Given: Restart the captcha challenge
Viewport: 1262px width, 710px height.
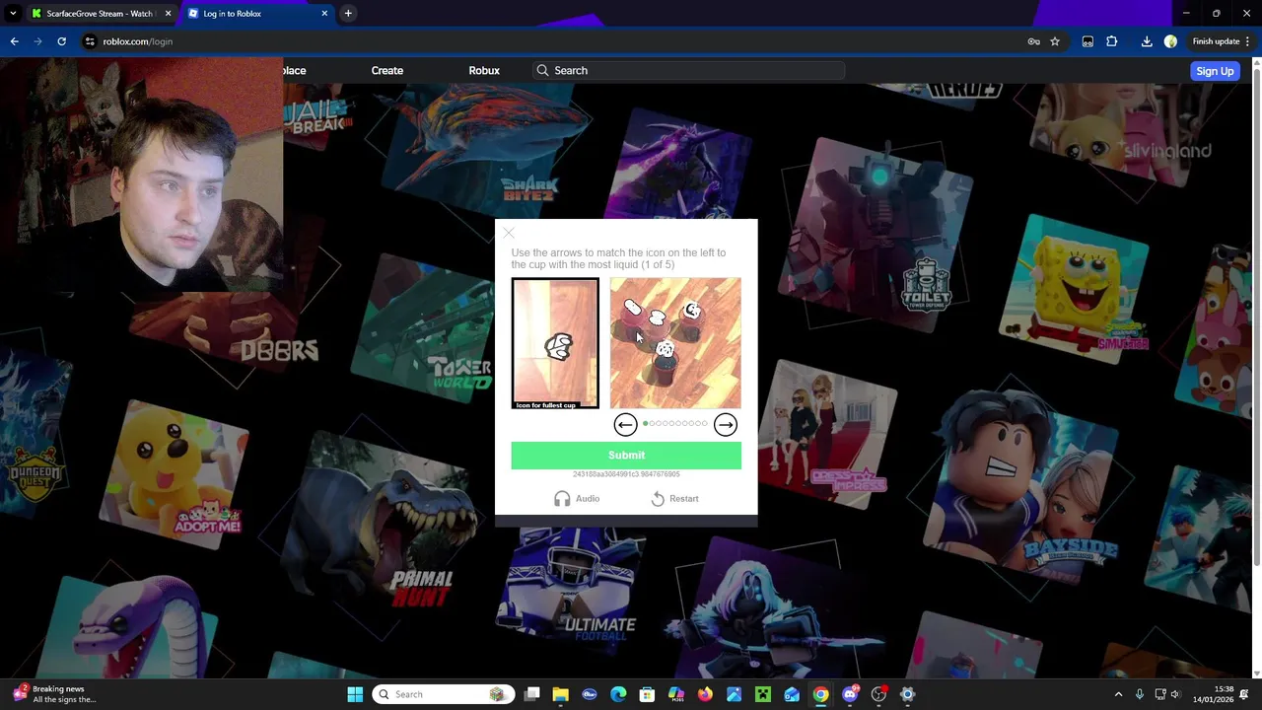Looking at the screenshot, I should (x=674, y=499).
